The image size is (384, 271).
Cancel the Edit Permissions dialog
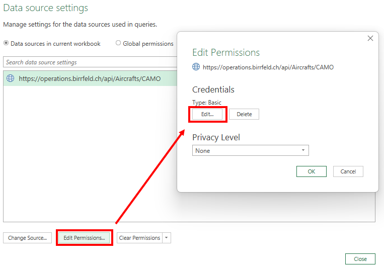(348, 171)
